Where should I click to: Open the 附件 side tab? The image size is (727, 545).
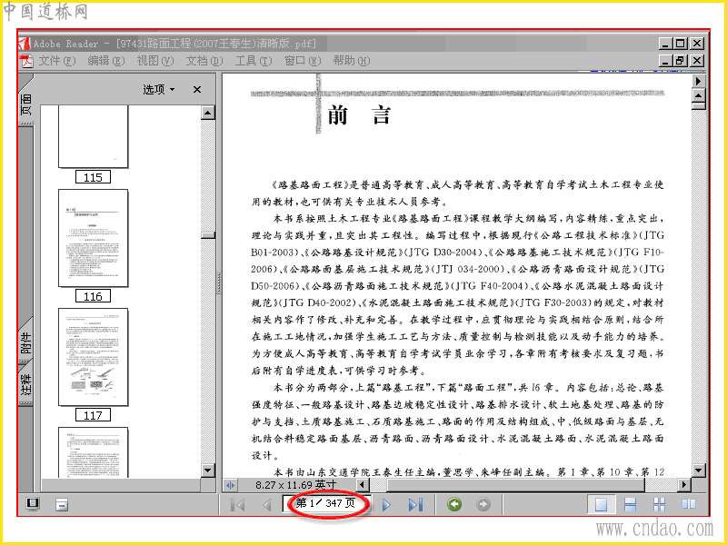(x=26, y=342)
